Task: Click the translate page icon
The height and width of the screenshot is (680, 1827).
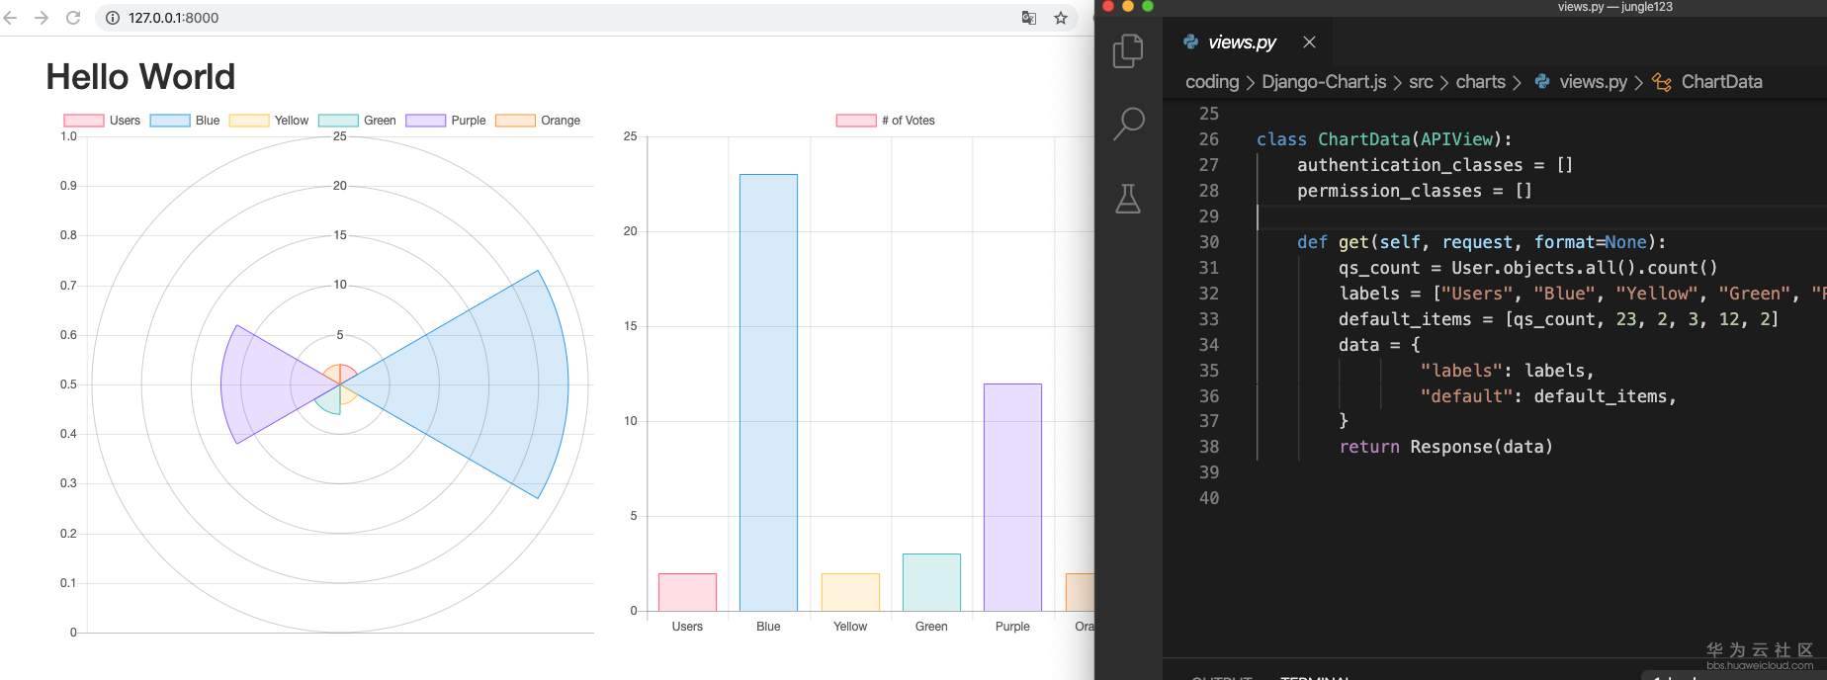Action: point(1029,18)
